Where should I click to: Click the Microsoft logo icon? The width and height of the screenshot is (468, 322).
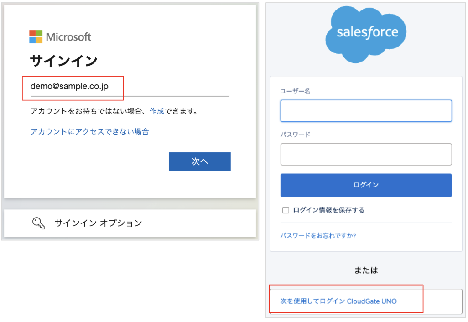[x=36, y=36]
